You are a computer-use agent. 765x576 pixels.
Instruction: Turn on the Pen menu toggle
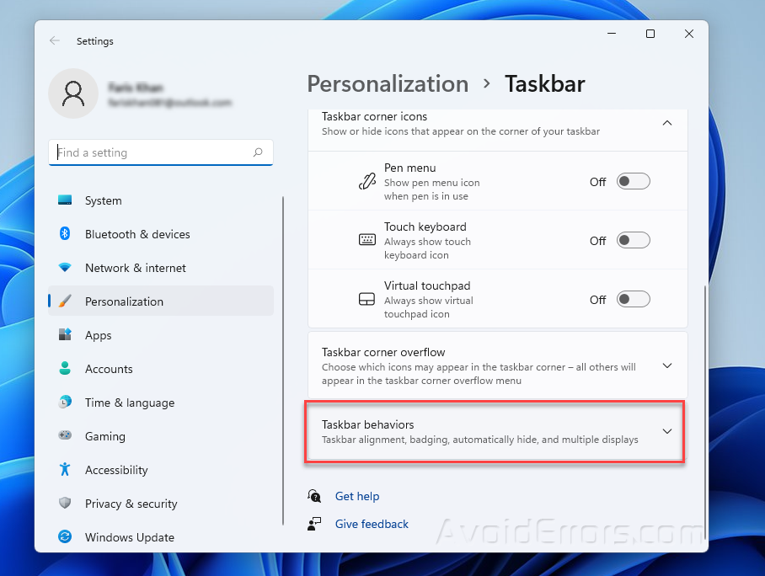point(634,181)
